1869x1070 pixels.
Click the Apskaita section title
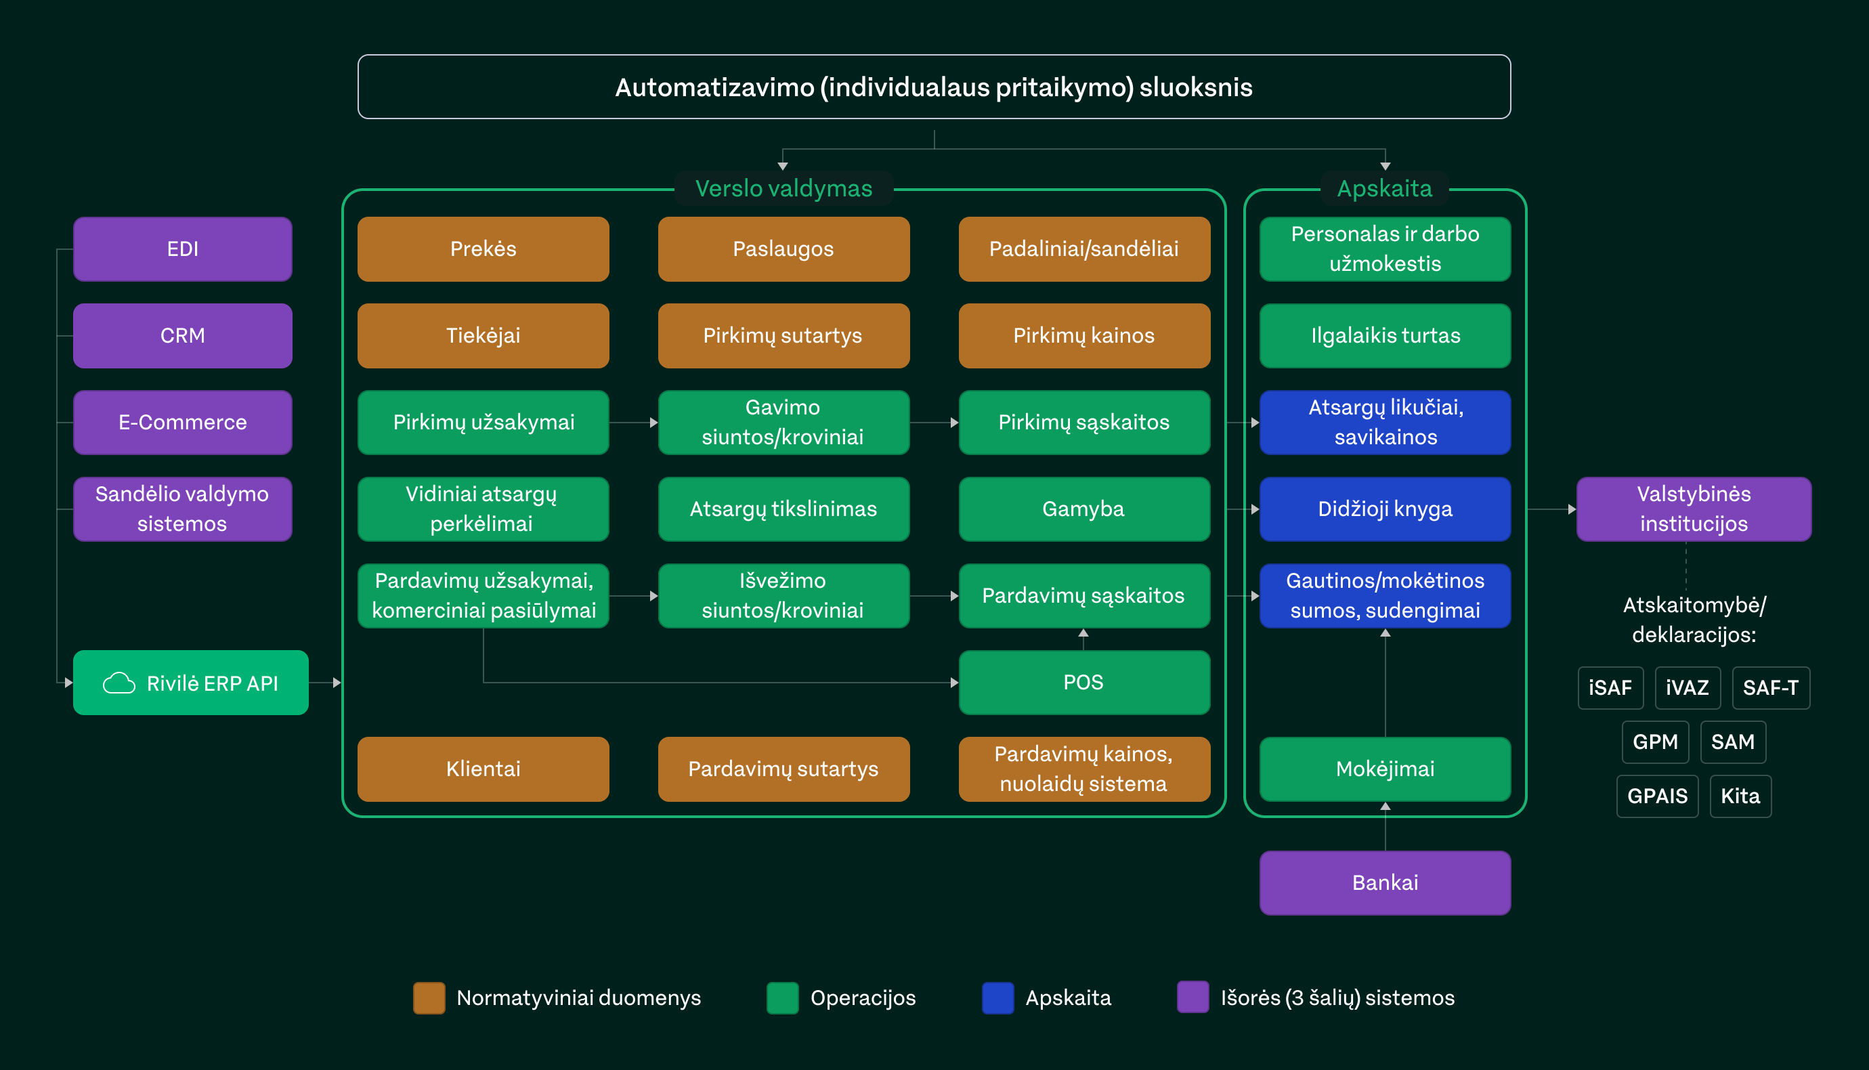1384,188
